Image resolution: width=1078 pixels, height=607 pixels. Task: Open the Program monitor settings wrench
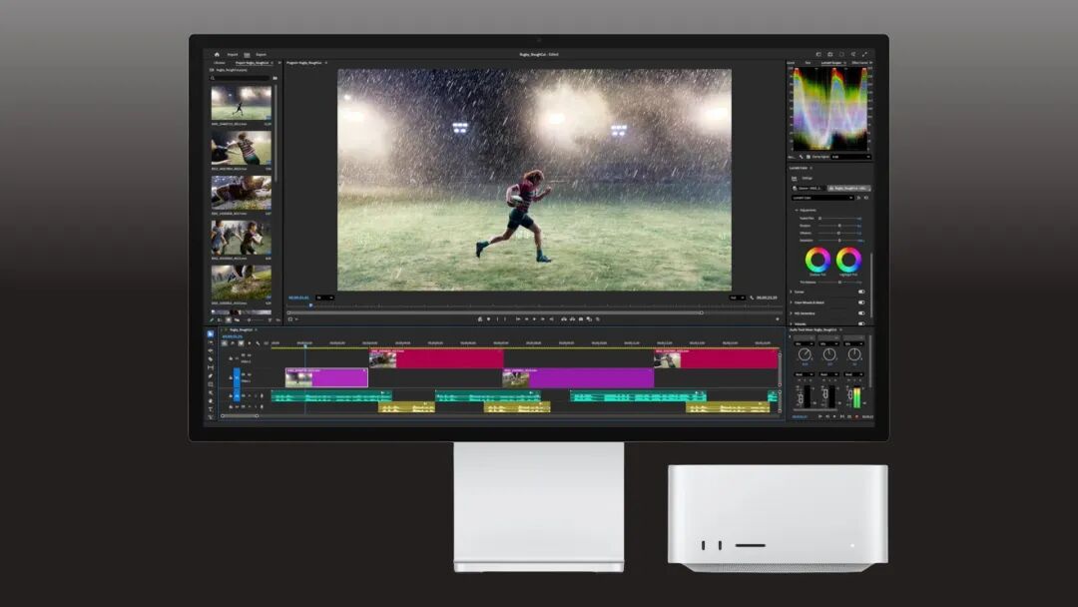(x=752, y=298)
